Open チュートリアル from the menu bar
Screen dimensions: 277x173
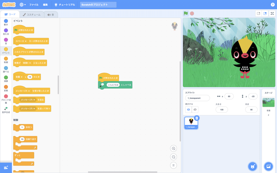tap(65, 4)
